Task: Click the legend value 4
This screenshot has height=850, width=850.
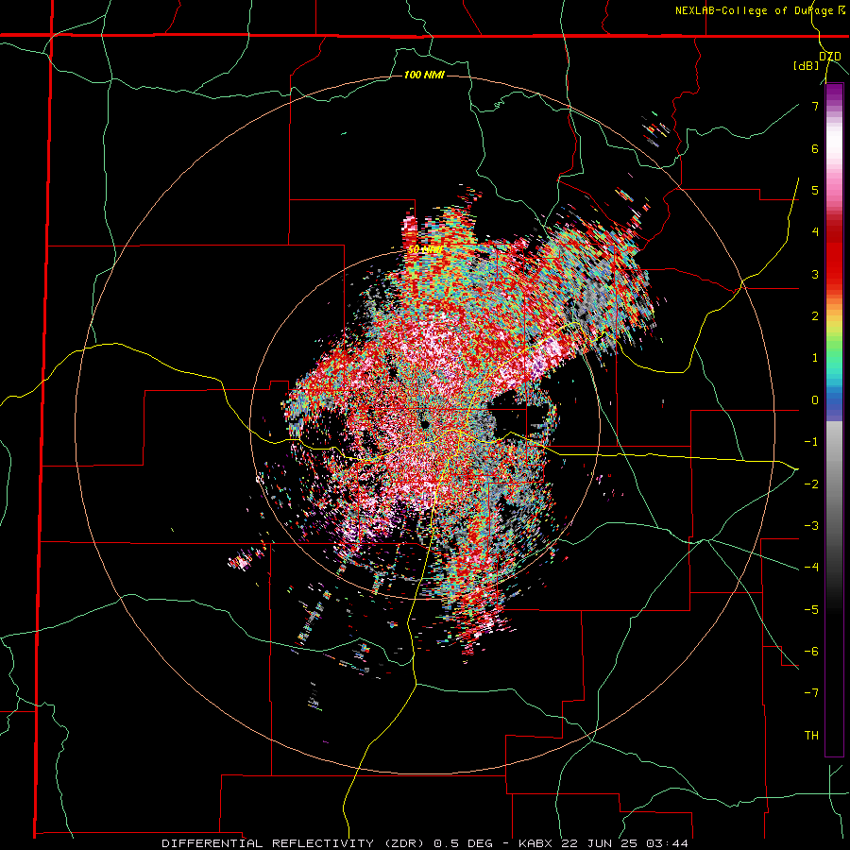Action: click(815, 232)
